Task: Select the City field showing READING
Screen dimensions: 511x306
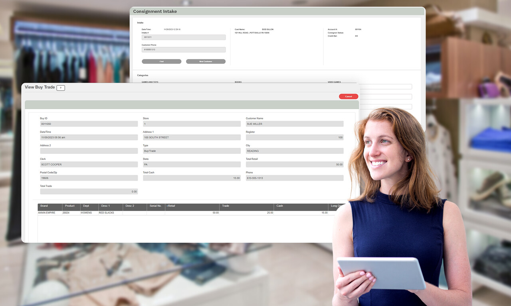Action: [x=295, y=151]
